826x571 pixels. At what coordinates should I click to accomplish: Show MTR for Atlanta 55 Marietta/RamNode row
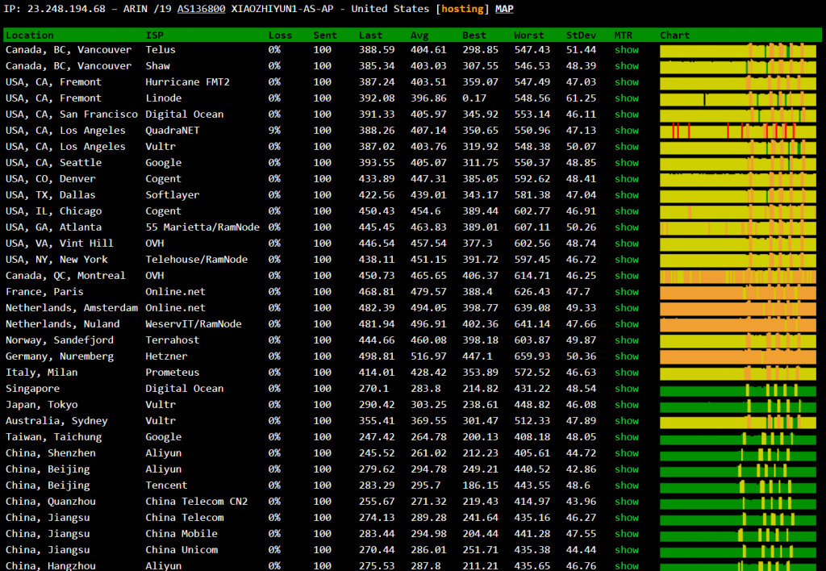(x=626, y=227)
